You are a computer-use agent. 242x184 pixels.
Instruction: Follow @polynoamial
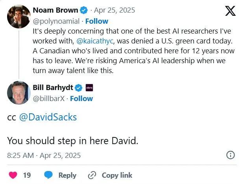tap(97, 21)
